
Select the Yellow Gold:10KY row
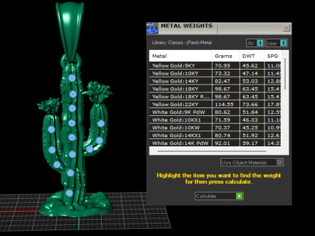[215, 73]
